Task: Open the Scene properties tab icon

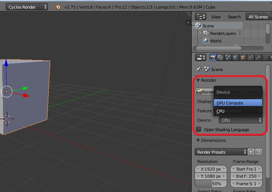Action: click(228, 58)
